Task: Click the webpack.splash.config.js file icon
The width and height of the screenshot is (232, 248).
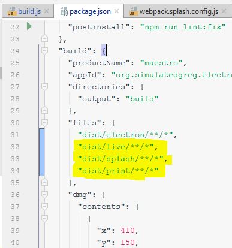Action: coord(133,11)
